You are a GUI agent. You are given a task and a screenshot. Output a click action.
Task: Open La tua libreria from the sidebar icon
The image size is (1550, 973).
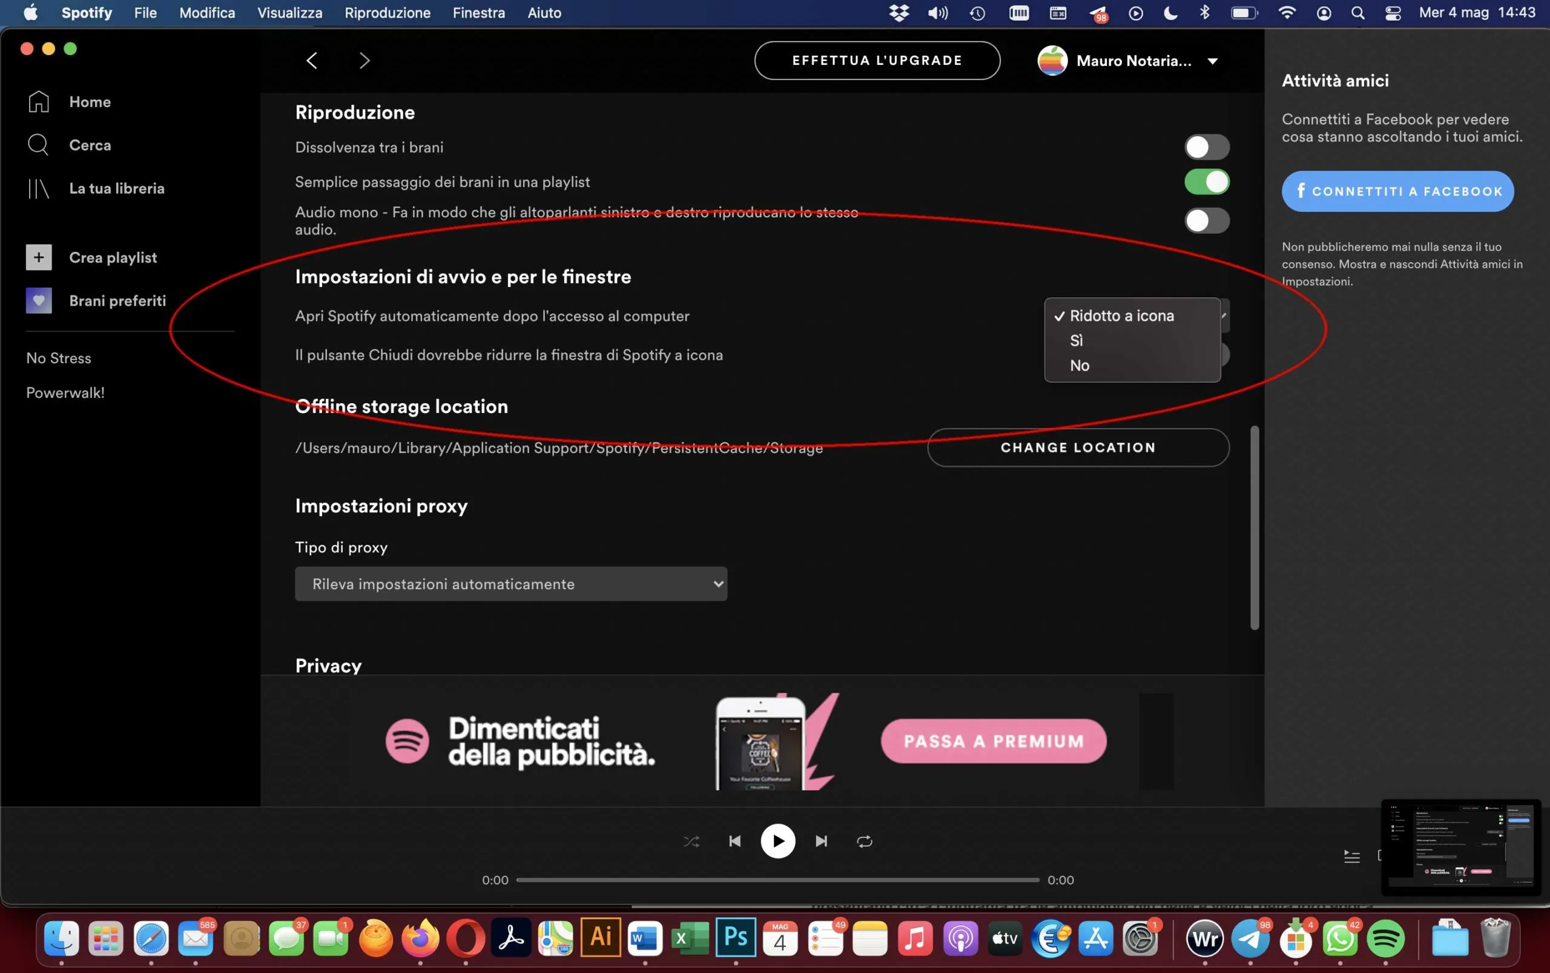pos(38,188)
